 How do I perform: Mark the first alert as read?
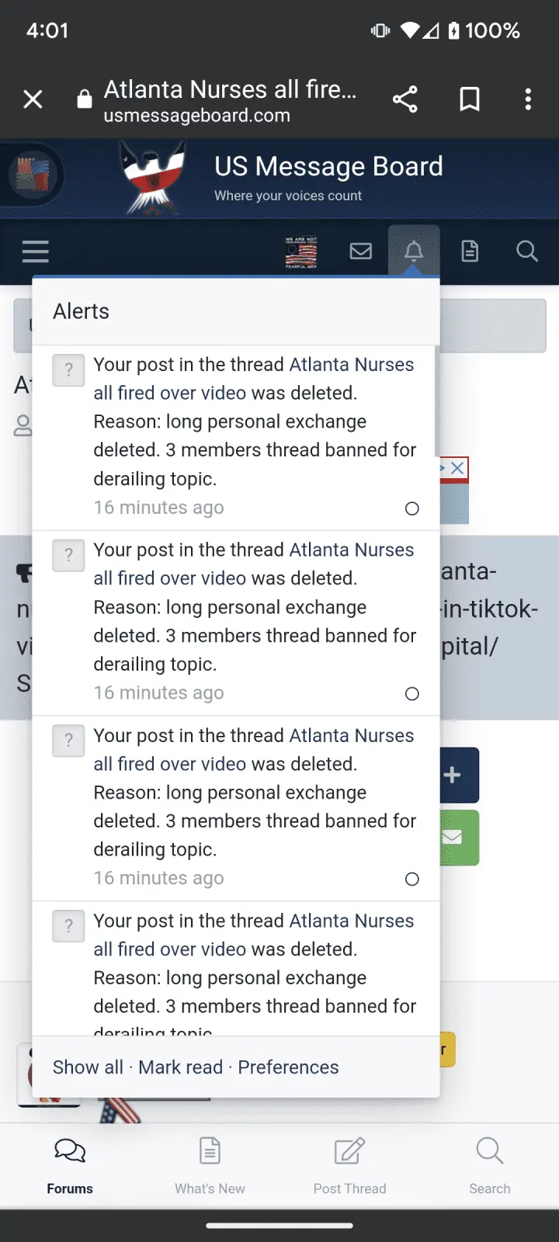point(412,508)
